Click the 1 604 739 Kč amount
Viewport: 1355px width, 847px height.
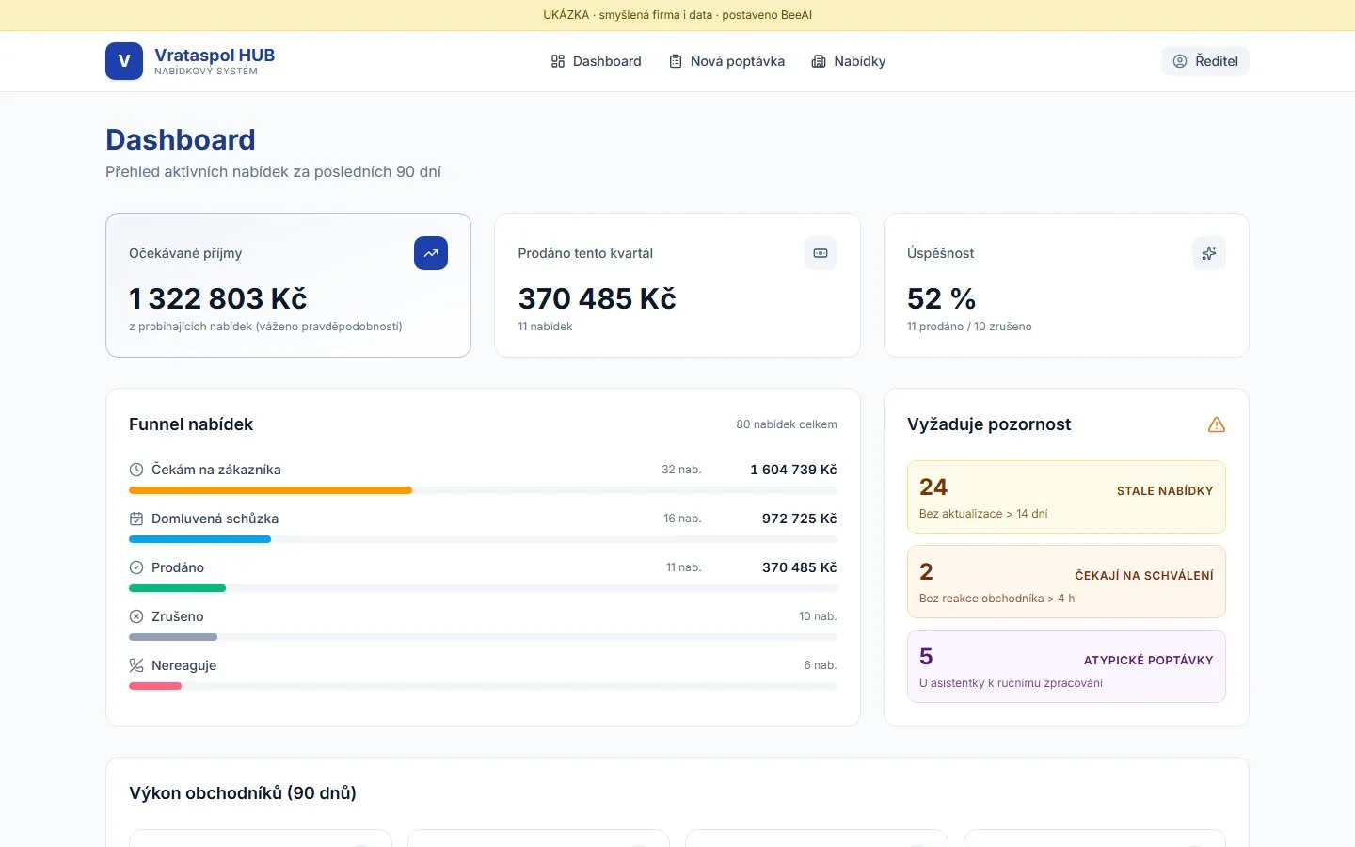point(793,470)
